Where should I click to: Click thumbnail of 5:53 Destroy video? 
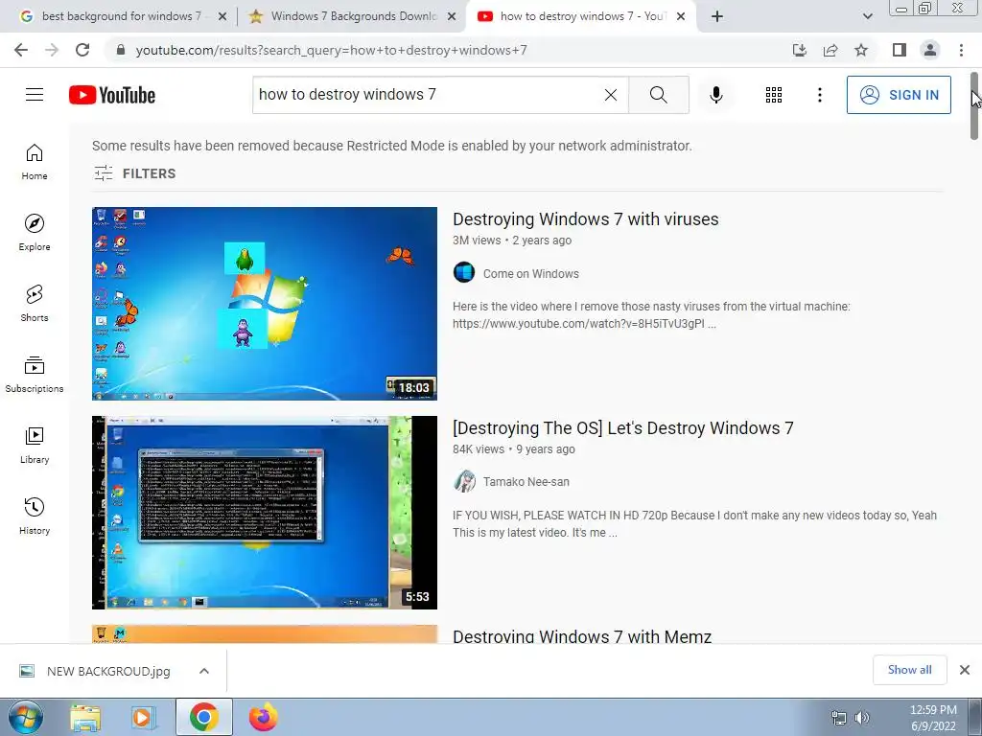265,513
